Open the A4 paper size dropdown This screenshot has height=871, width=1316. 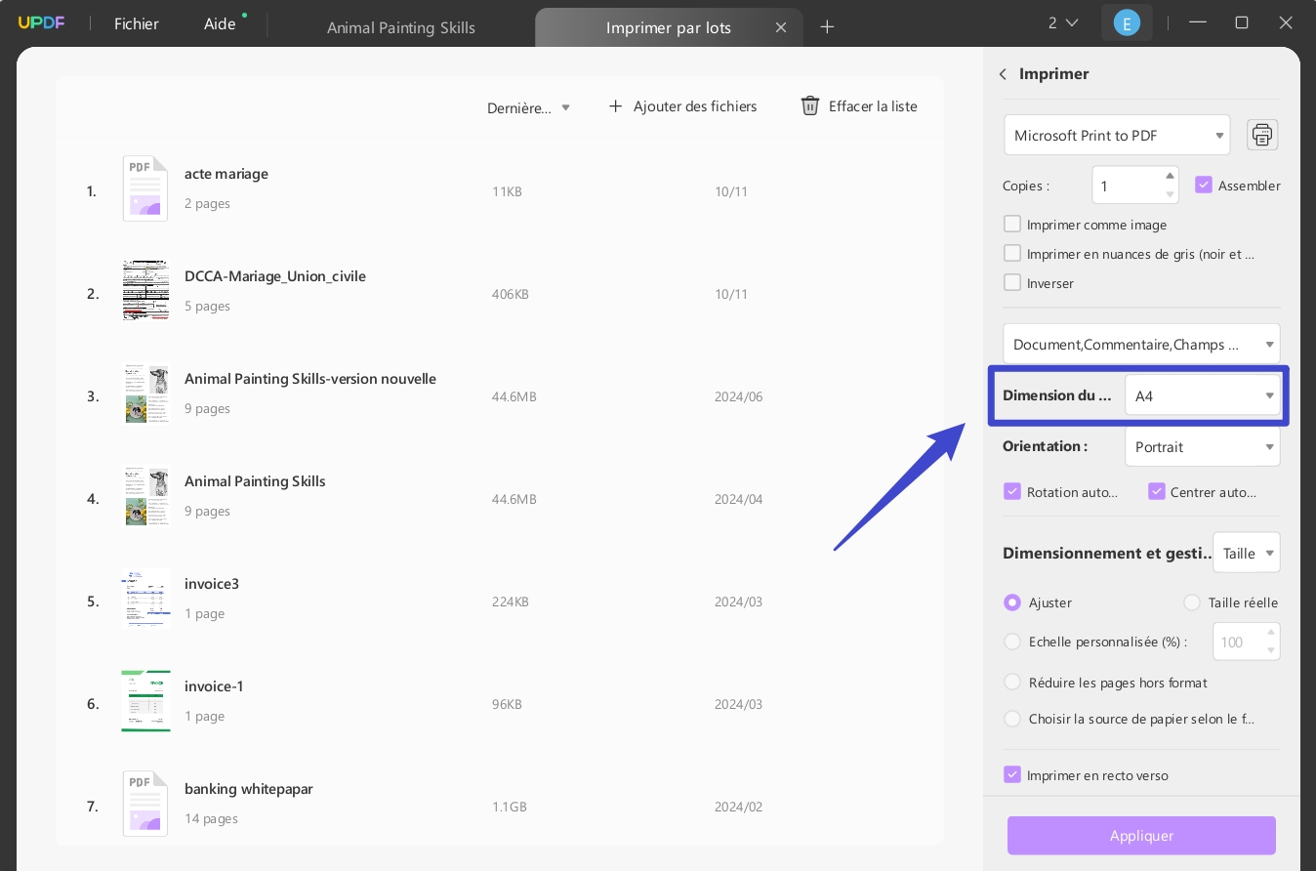(1203, 395)
